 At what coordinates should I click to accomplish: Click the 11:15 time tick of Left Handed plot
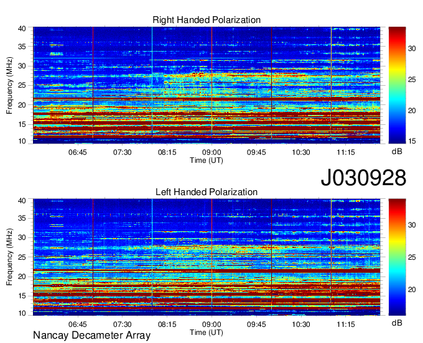click(x=346, y=324)
